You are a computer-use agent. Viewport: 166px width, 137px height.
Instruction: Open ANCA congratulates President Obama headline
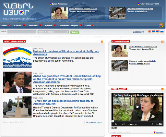pyautogui.click(x=67, y=79)
